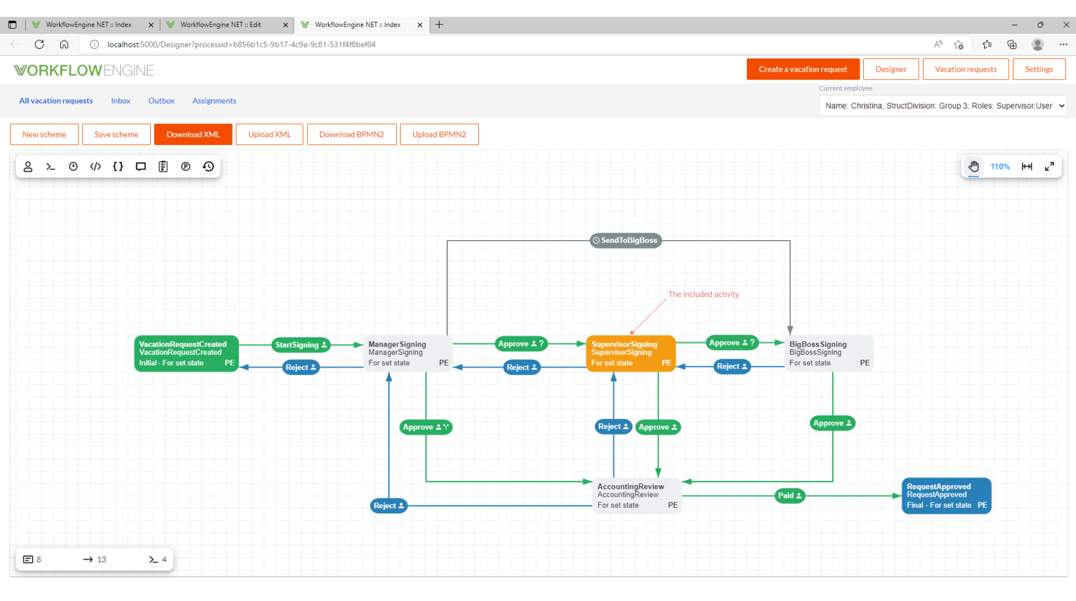Select the hand pan tool

974,167
